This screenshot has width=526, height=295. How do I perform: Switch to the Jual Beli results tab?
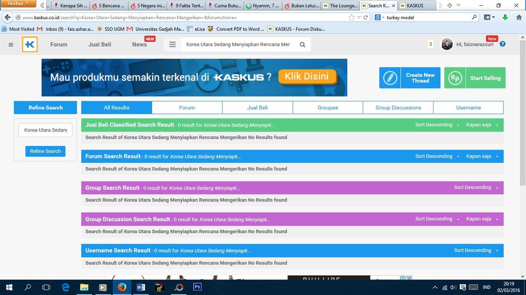[x=258, y=108]
